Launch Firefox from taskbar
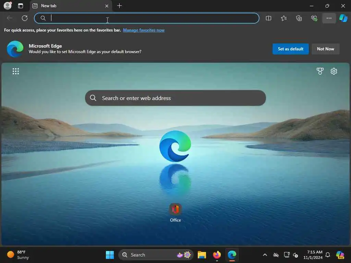Image resolution: width=351 pixels, height=263 pixels. coord(217,255)
